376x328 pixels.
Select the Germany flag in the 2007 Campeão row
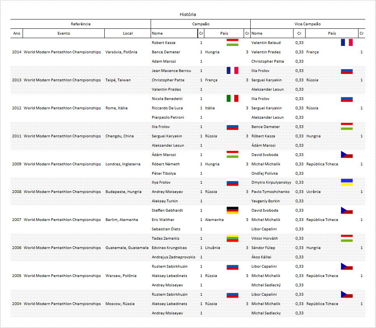pyautogui.click(x=232, y=210)
